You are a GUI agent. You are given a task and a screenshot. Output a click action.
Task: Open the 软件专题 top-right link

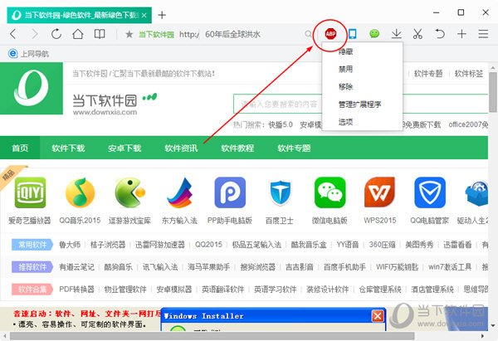(x=428, y=74)
